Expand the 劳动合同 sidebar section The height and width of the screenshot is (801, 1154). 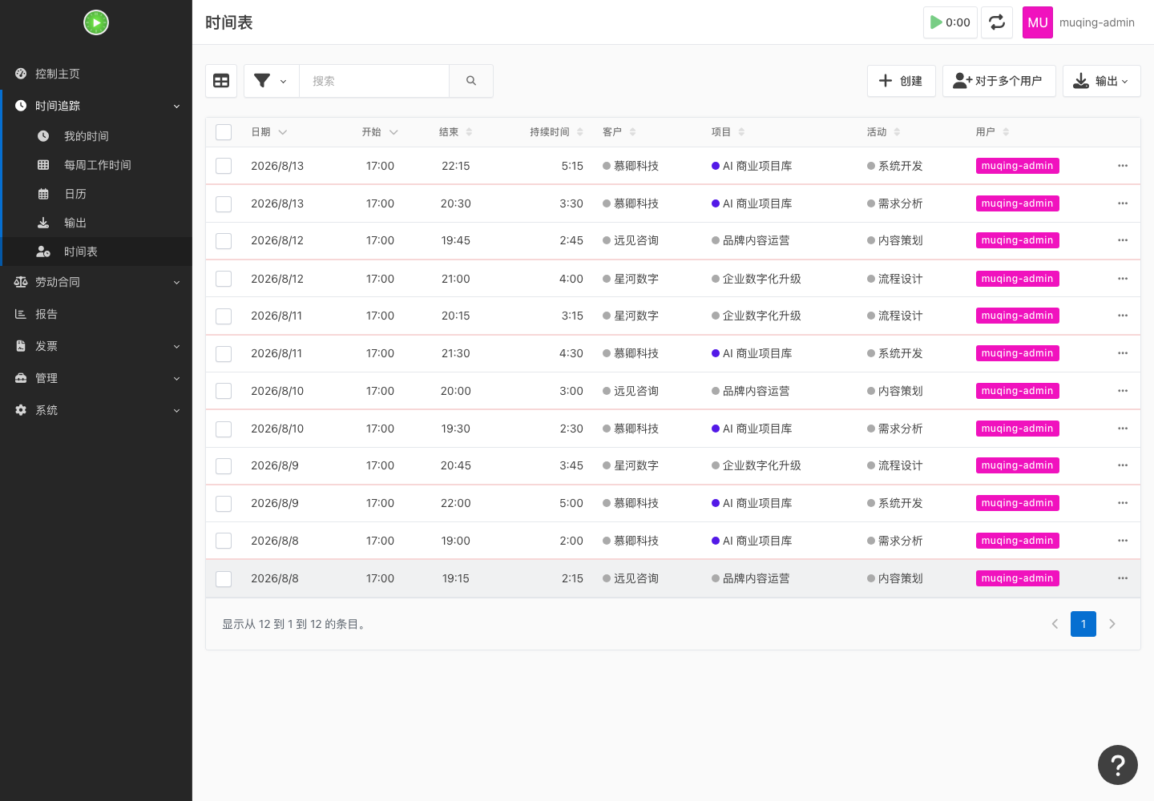coord(96,282)
